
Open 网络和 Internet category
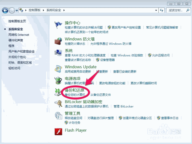(19, 35)
